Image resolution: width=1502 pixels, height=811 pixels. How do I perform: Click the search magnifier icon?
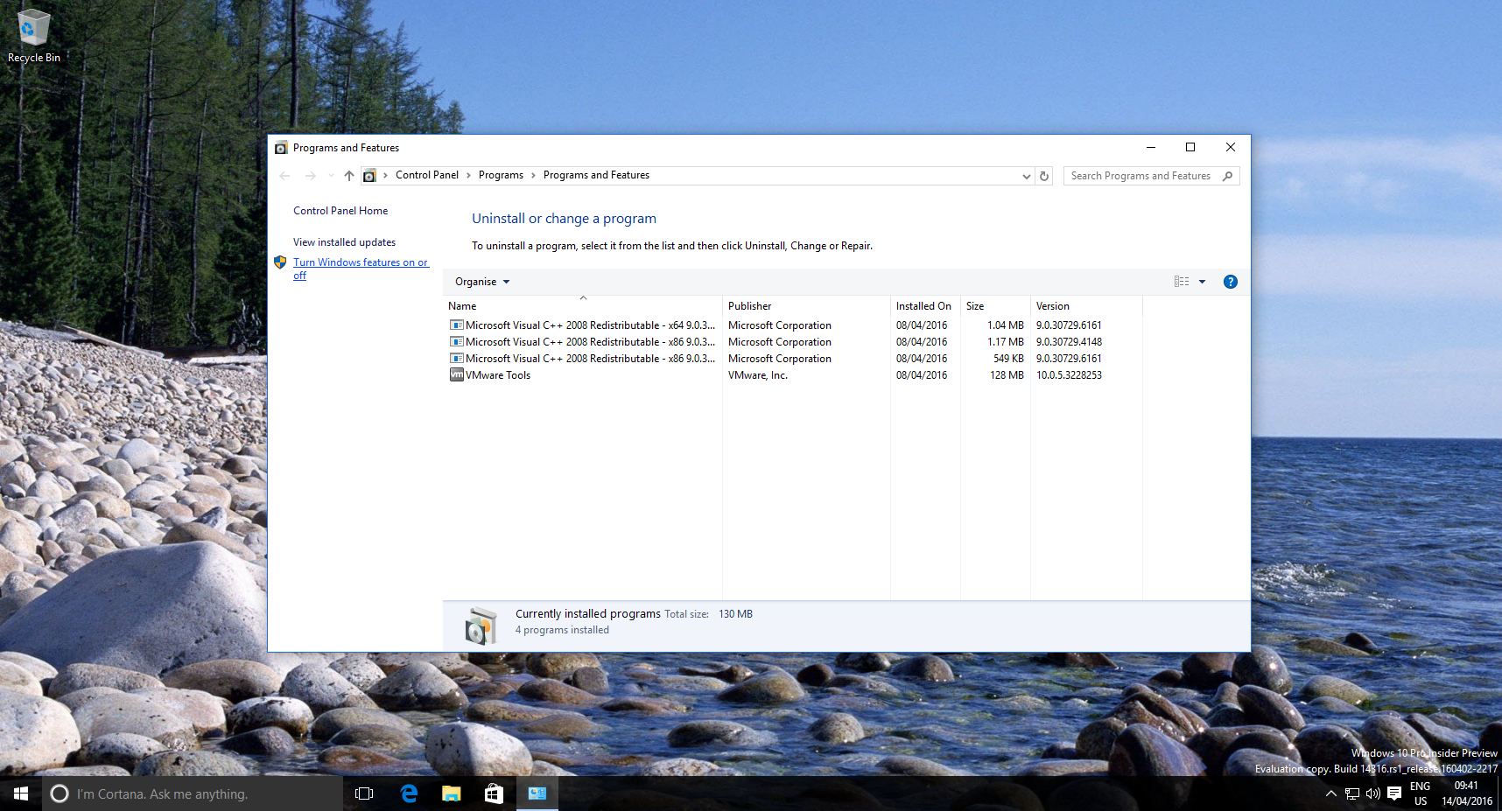[x=1227, y=176]
